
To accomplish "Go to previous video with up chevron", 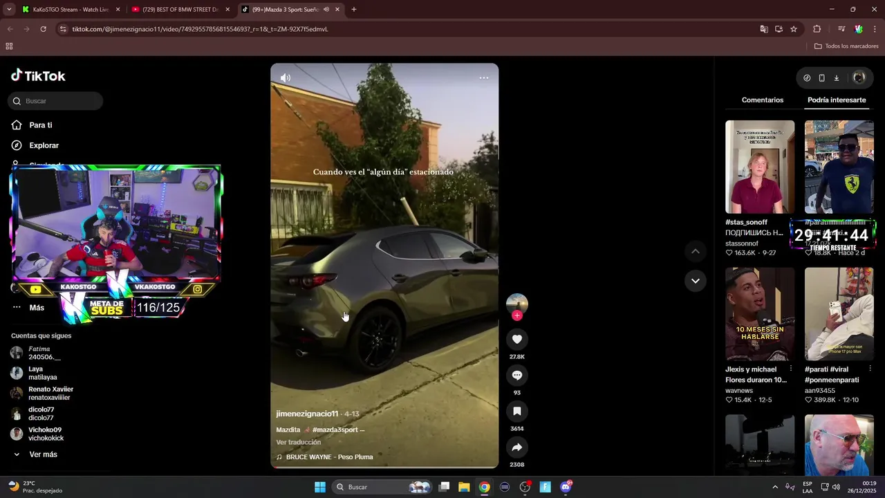I will tap(696, 251).
